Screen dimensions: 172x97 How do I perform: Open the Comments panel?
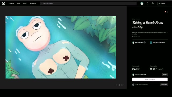pyautogui.click(x=164, y=85)
